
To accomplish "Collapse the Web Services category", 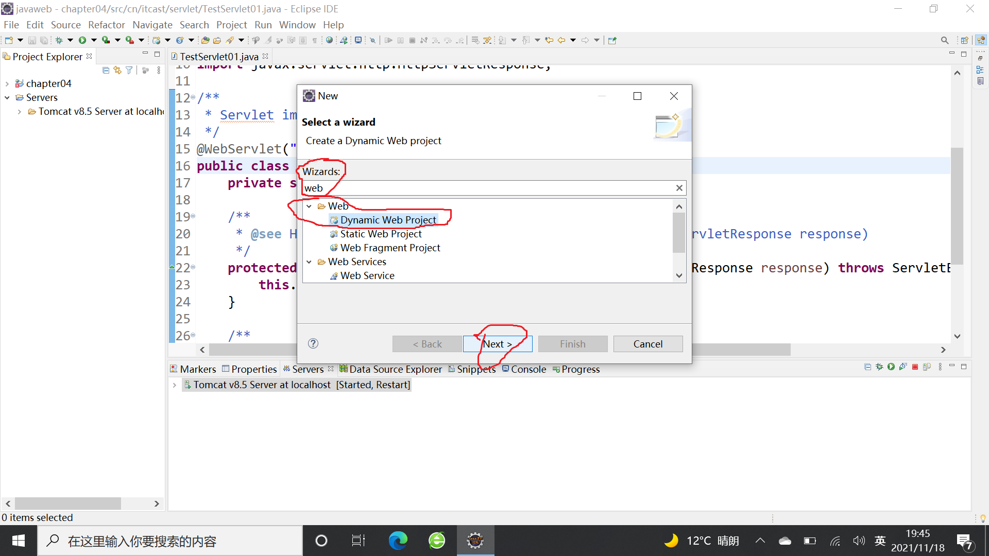I will [x=309, y=262].
